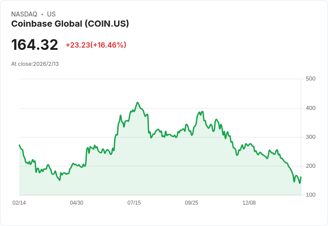Image resolution: width=328 pixels, height=226 pixels.
Task: Select the 500 y-axis label
Action: tap(311, 79)
